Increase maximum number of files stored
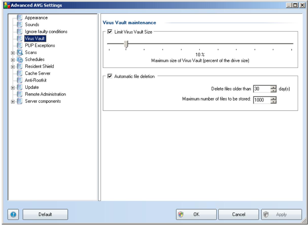 click(274, 98)
